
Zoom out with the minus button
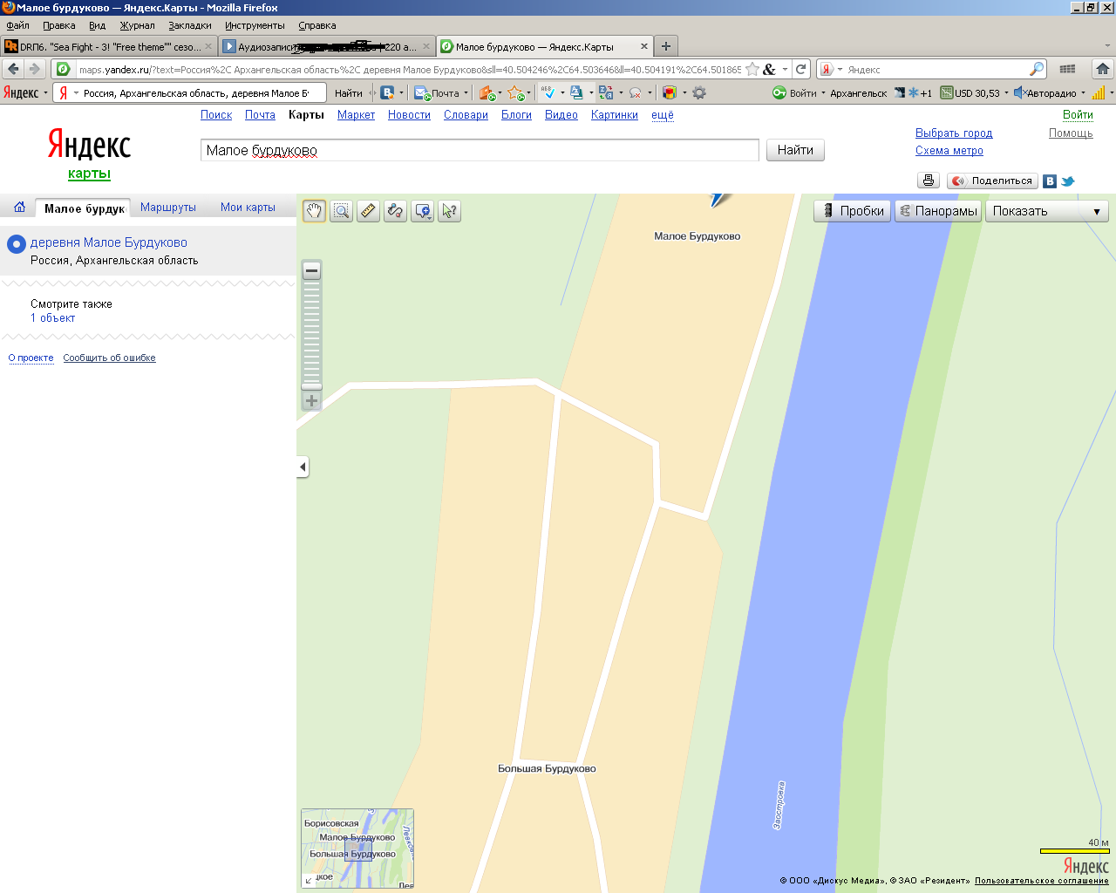[311, 270]
